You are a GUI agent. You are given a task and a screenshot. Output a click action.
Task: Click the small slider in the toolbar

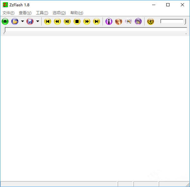(x=173, y=22)
